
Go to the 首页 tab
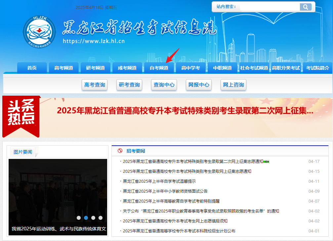(32, 68)
